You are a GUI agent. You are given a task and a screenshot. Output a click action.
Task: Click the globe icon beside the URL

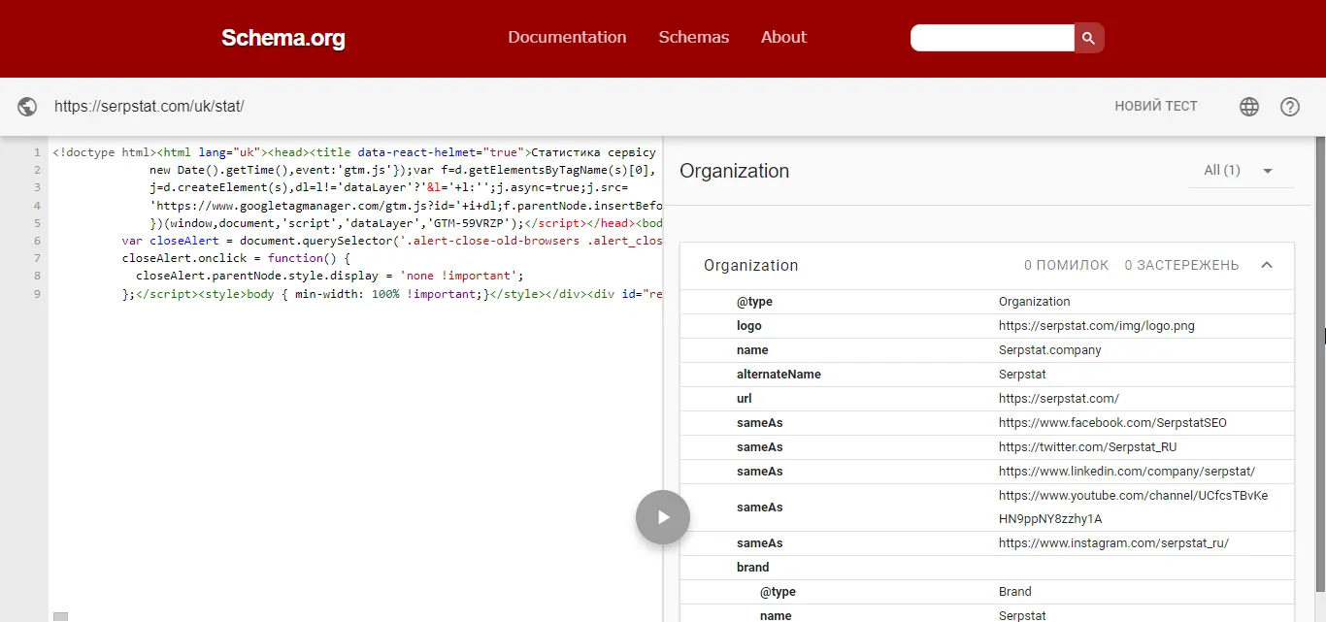[x=27, y=107]
